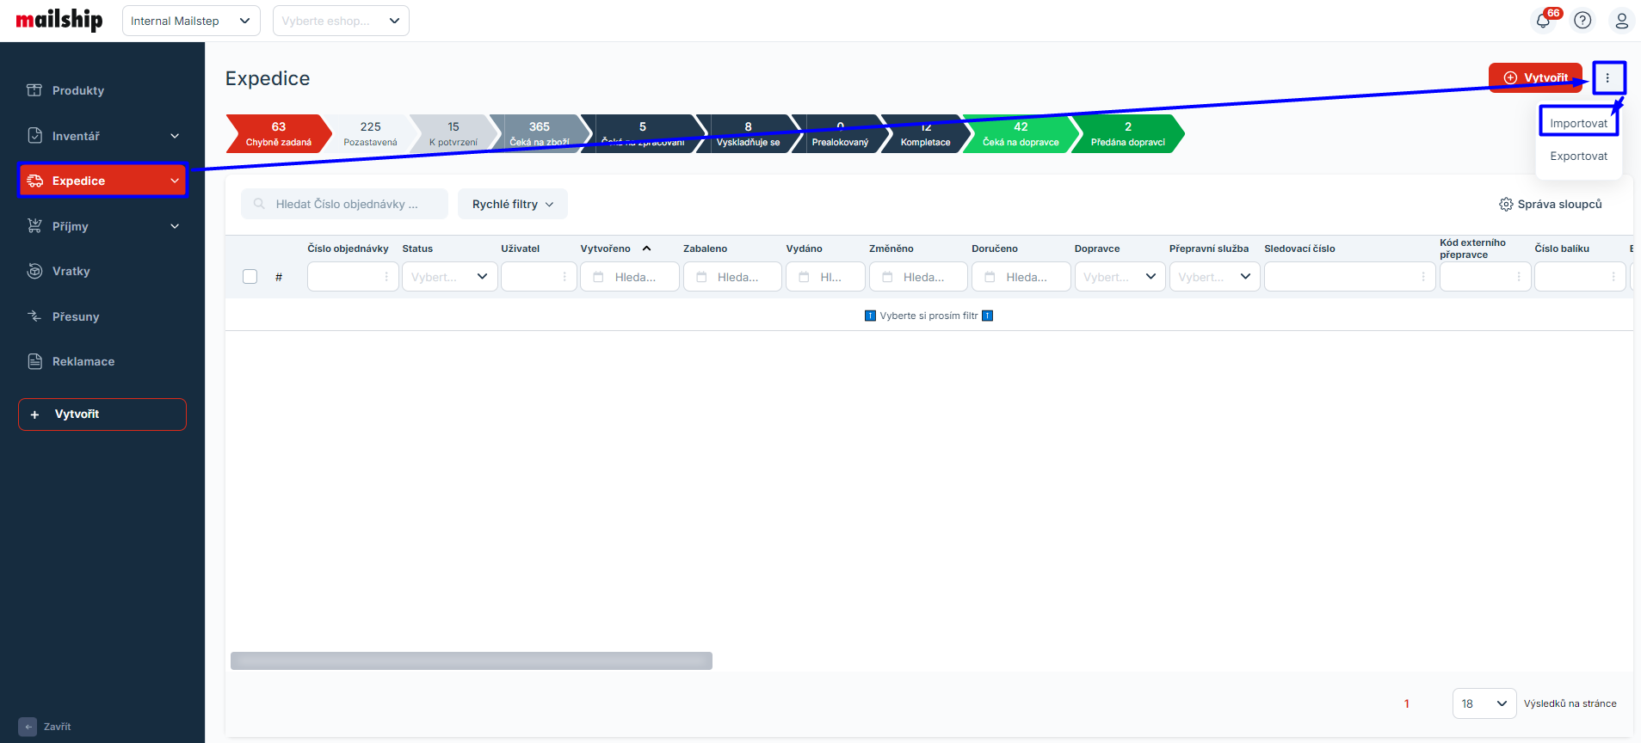Click the Správa sloupců gear icon

[x=1506, y=205]
